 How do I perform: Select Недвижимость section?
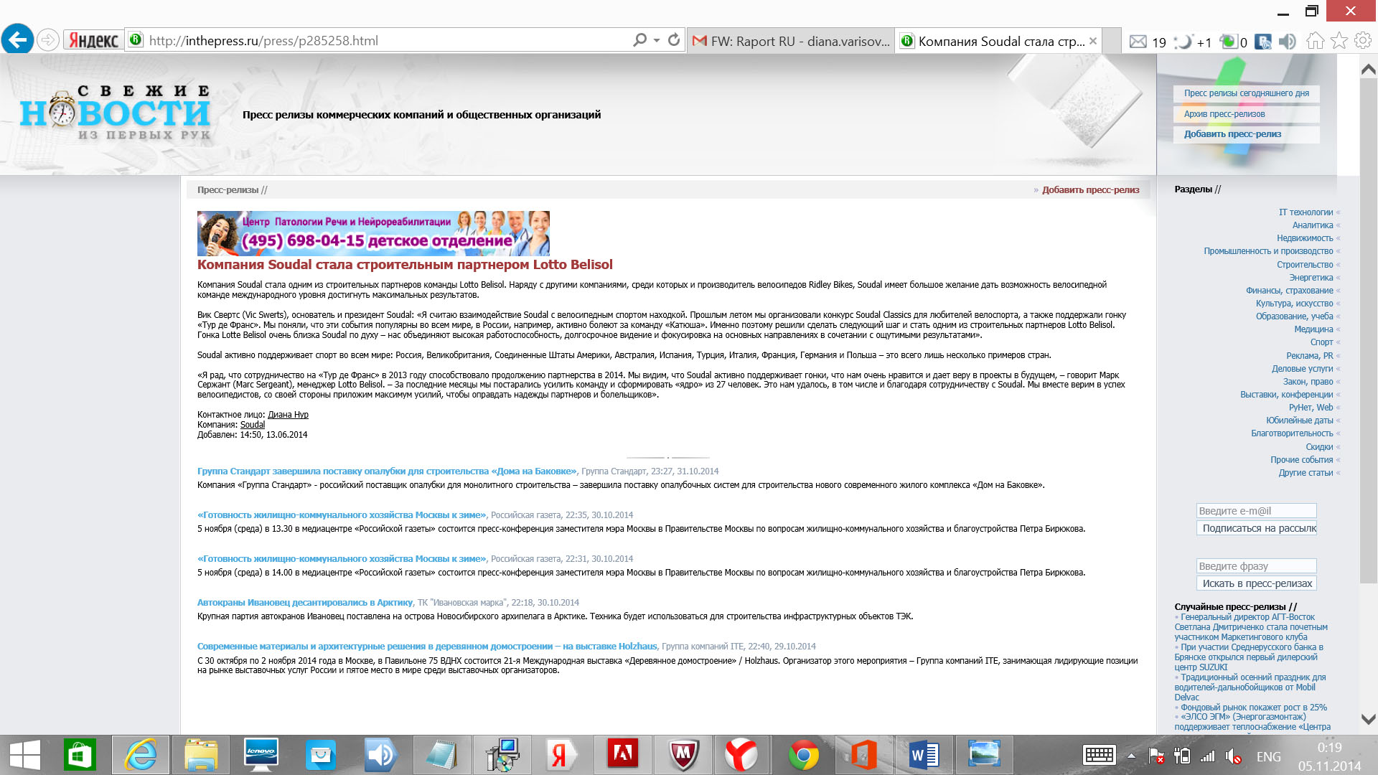point(1305,238)
